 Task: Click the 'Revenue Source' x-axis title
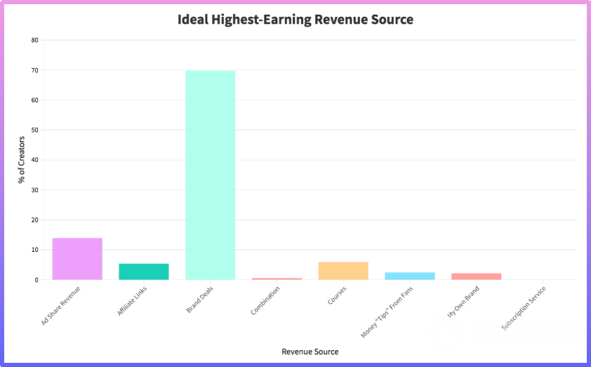[310, 351]
